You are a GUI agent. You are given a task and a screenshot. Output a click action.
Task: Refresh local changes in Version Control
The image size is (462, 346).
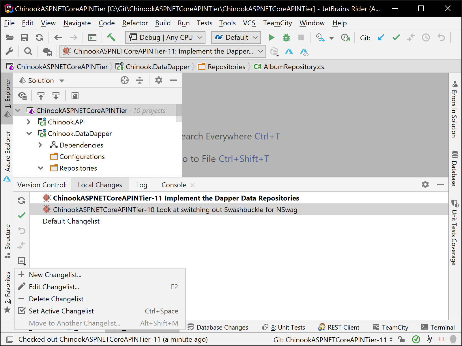(x=22, y=201)
